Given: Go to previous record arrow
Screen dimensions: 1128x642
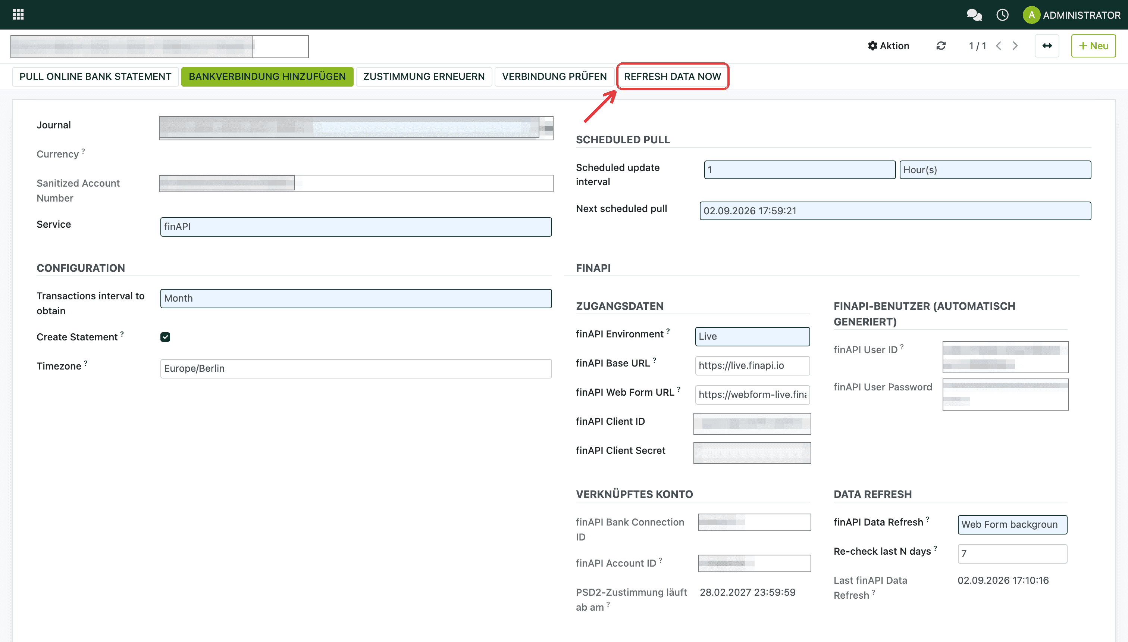Looking at the screenshot, I should pyautogui.click(x=999, y=46).
